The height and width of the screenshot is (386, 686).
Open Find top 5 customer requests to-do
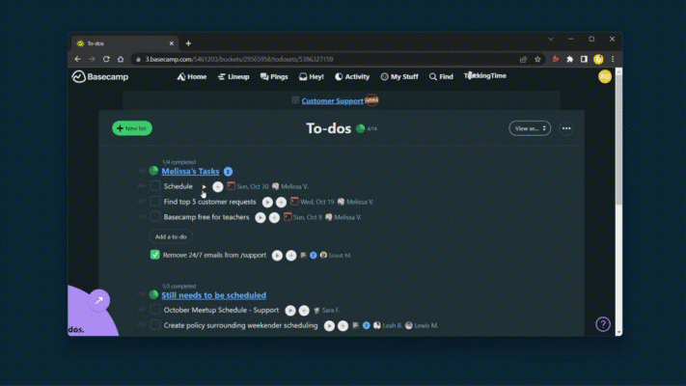[x=209, y=202]
